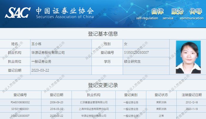Click the 登记日期 column header in change records
The image size is (206, 119).
[57, 95]
